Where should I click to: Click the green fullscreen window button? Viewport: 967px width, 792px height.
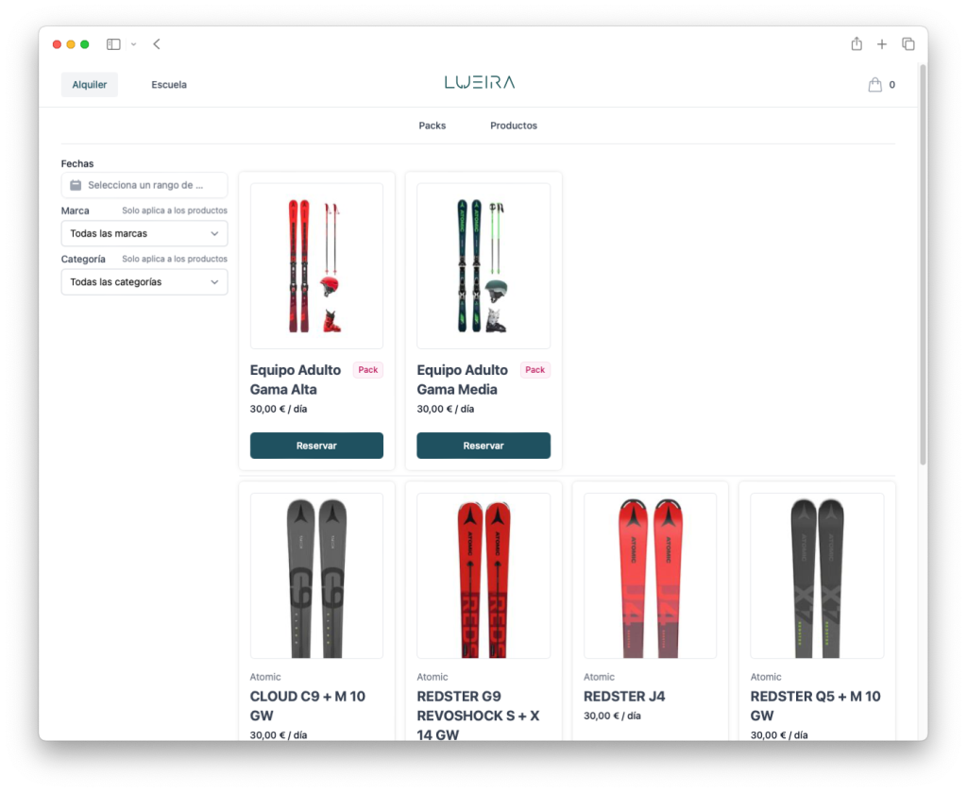tap(85, 44)
